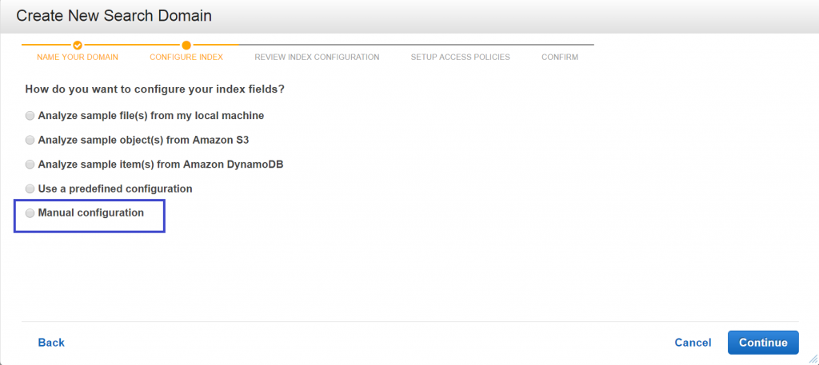Select the local machine sample file radio button
Viewport: 819px width, 365px height.
tap(30, 116)
